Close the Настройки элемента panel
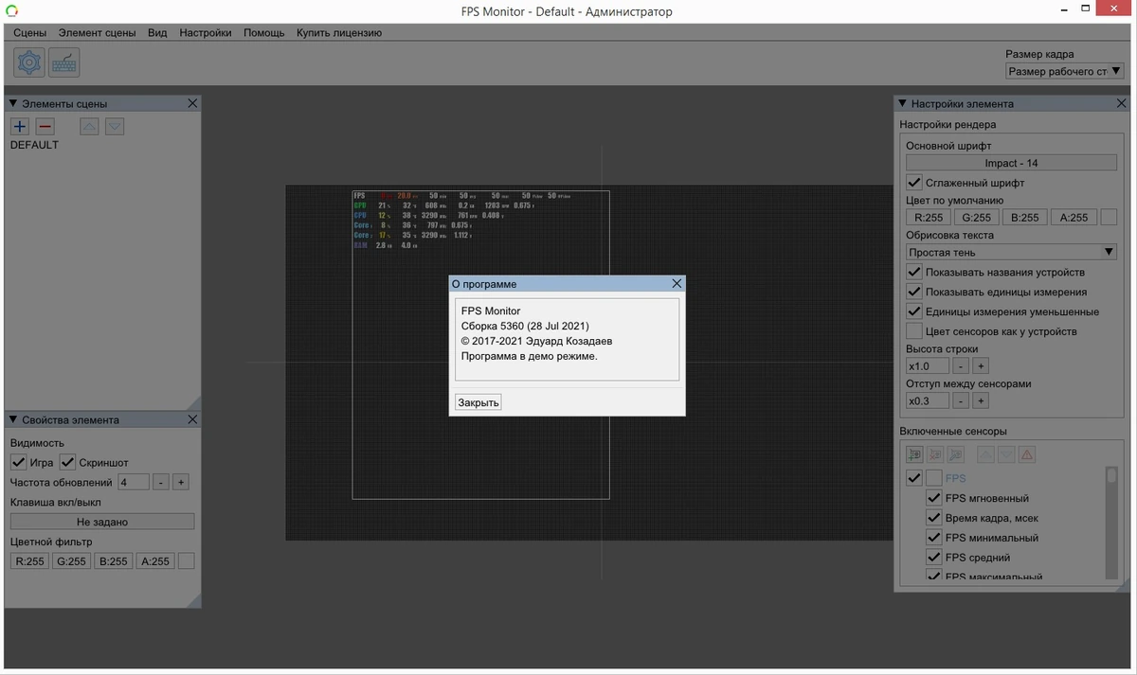The height and width of the screenshot is (675, 1137). [x=1122, y=103]
